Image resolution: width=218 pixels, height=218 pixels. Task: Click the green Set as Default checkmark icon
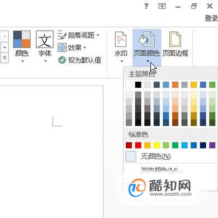pos(62,60)
